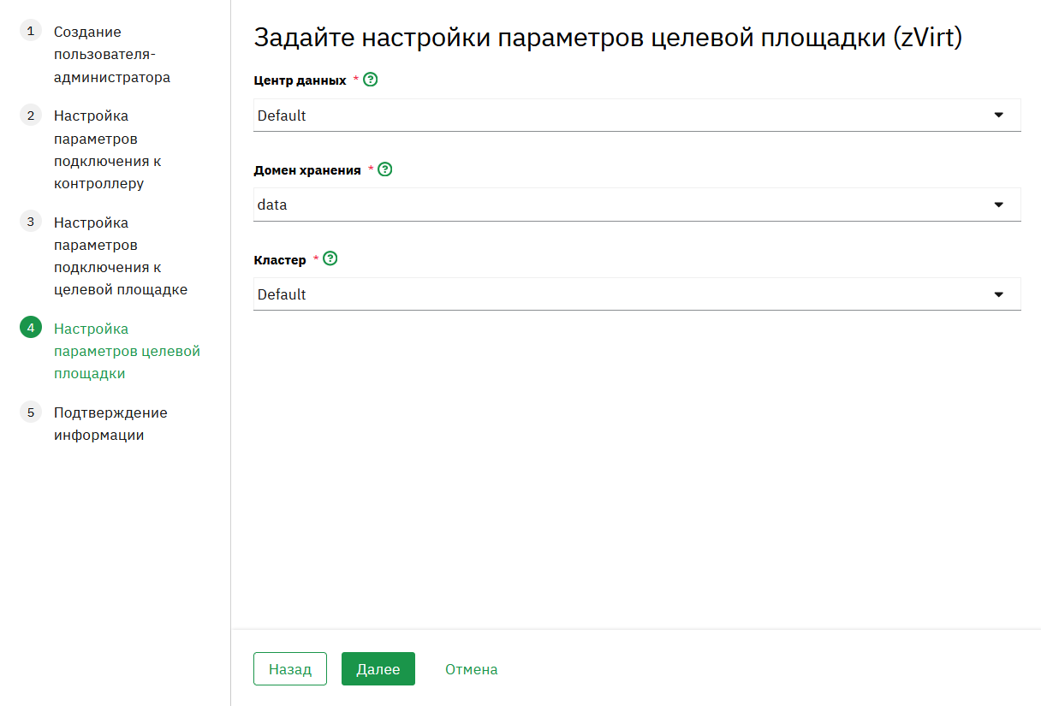Open step Настройка параметров подключения к целевой площадке
This screenshot has height=706, width=1041.
pyautogui.click(x=121, y=256)
